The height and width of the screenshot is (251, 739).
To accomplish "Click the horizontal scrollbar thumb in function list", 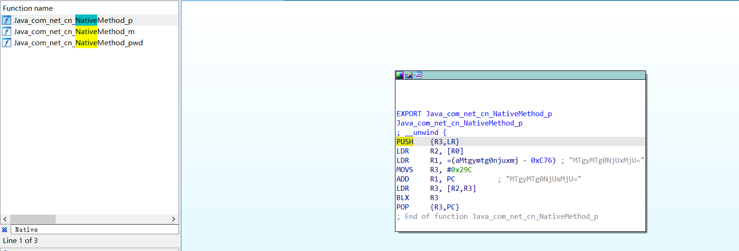I will [x=33, y=219].
